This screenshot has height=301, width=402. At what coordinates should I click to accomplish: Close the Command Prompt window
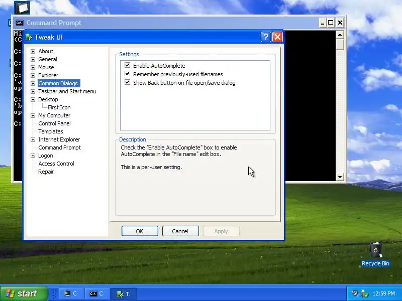coord(340,23)
